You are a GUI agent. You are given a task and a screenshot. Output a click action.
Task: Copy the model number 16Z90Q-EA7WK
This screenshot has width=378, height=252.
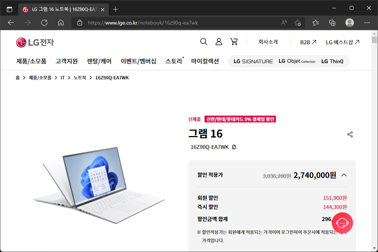[x=234, y=147]
